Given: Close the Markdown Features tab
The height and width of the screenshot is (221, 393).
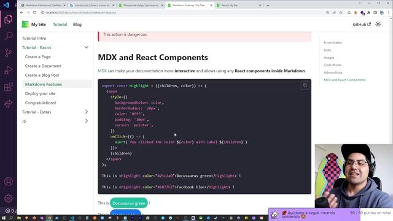Looking at the screenshot, I should click(211, 6).
